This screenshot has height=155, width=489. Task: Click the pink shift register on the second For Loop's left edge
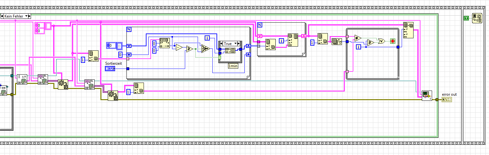point(259,36)
